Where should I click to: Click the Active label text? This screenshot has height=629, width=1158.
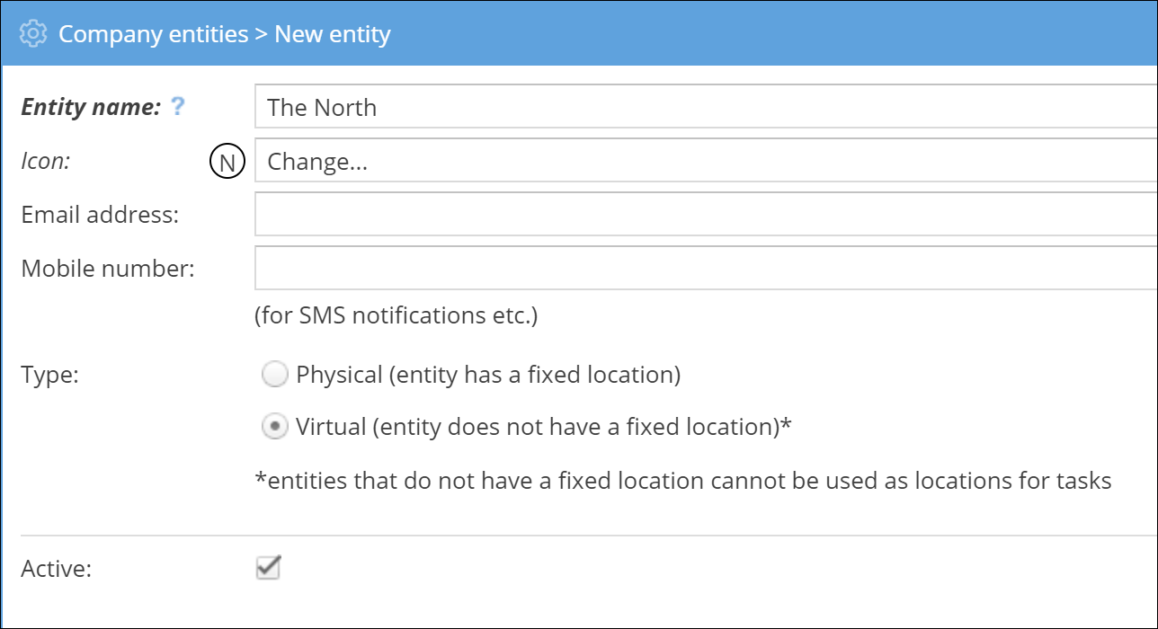[x=57, y=569]
